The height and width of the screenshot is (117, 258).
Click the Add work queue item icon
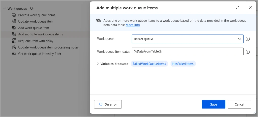[14, 28]
